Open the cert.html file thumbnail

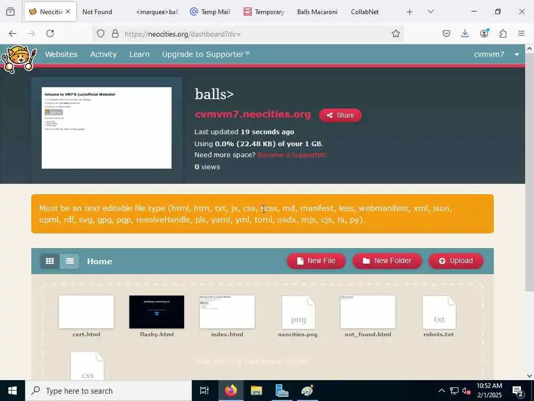click(x=86, y=312)
